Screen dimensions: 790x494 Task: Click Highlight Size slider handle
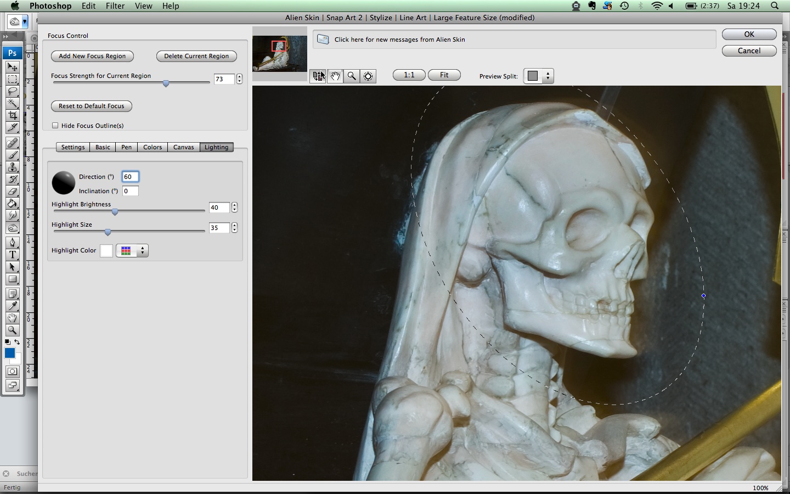[x=108, y=232]
